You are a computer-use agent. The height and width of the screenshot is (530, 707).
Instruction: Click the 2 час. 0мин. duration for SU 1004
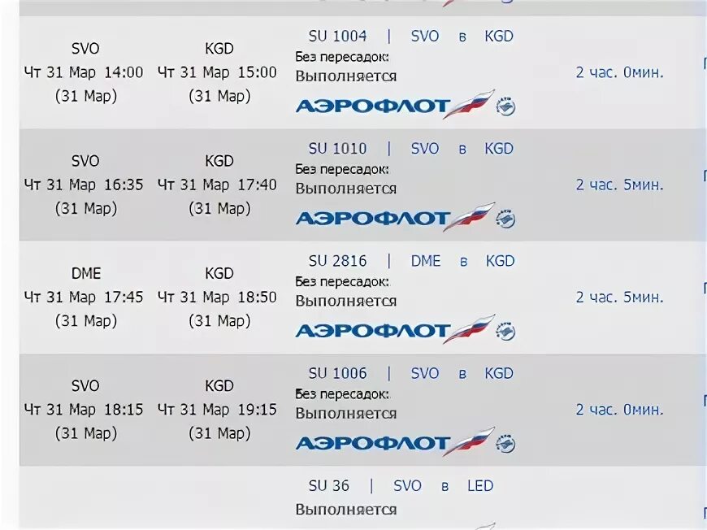pos(619,72)
